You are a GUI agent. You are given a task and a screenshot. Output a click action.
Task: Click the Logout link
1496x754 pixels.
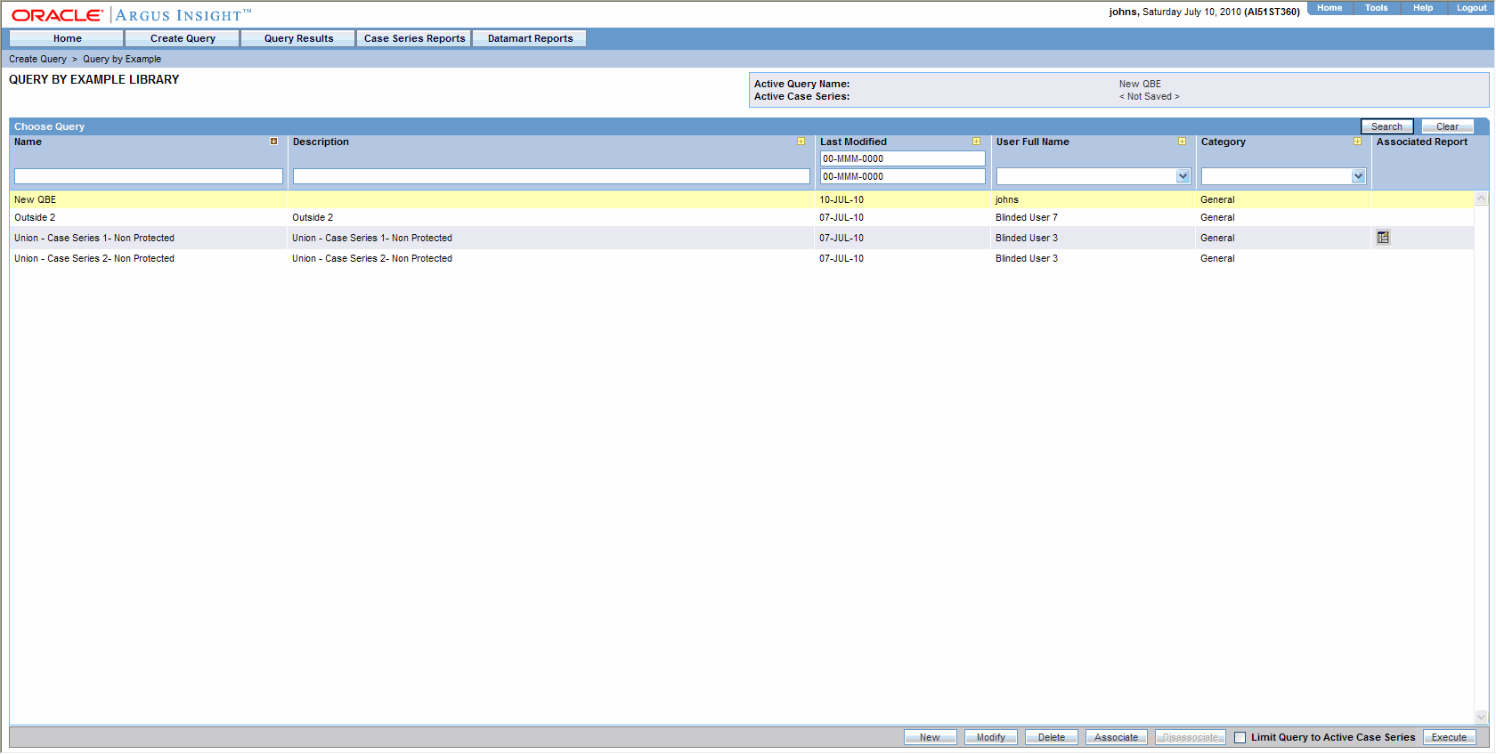pos(1471,8)
